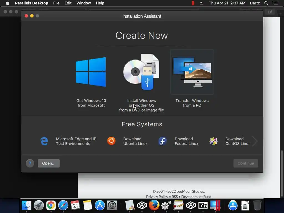The height and width of the screenshot is (213, 284).
Task: Click Parallels status icon in menu bar
Action: (x=193, y=3)
